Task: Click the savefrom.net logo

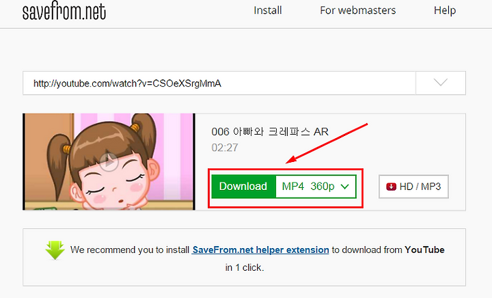Action: click(x=64, y=11)
